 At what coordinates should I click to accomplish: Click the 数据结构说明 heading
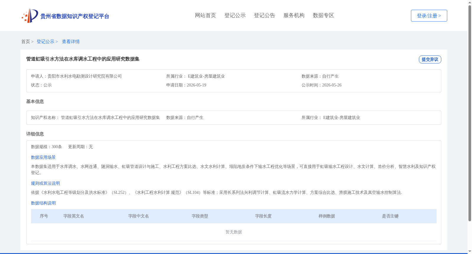point(43,203)
